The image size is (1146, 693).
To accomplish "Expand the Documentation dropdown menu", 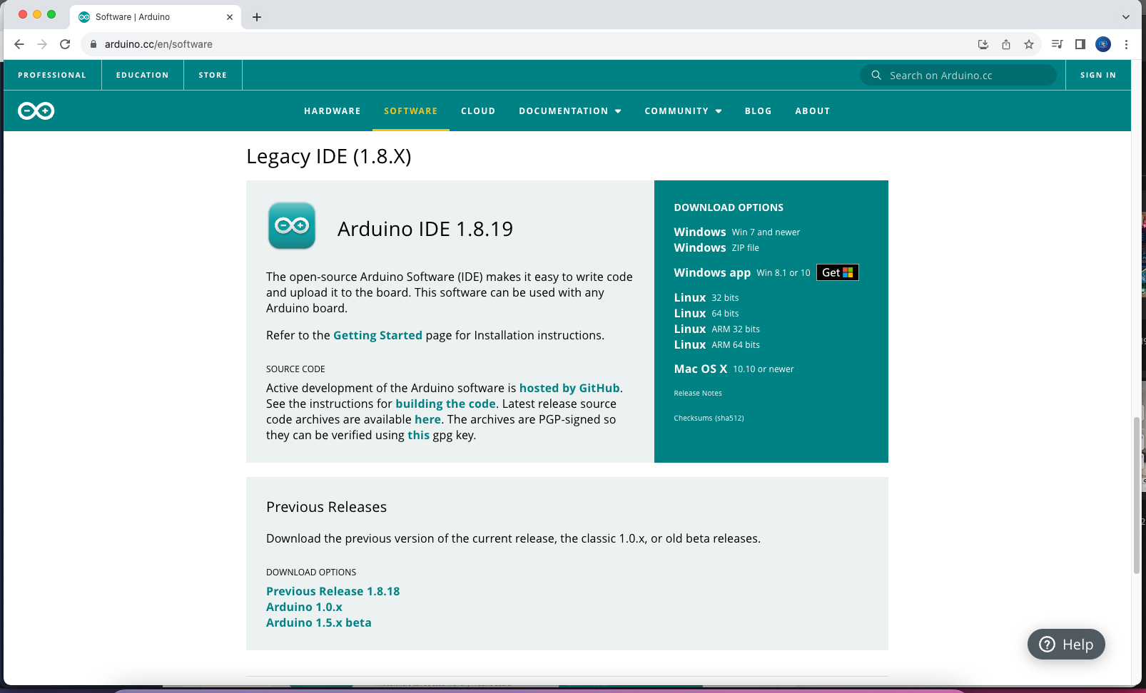I will [x=570, y=111].
